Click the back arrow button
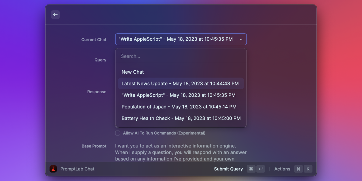 tap(55, 15)
